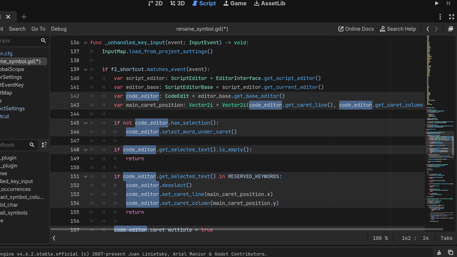This screenshot has height=257, width=457.
Task: Click RESERVED_KEYWORDS on line 151
Action: [253, 176]
